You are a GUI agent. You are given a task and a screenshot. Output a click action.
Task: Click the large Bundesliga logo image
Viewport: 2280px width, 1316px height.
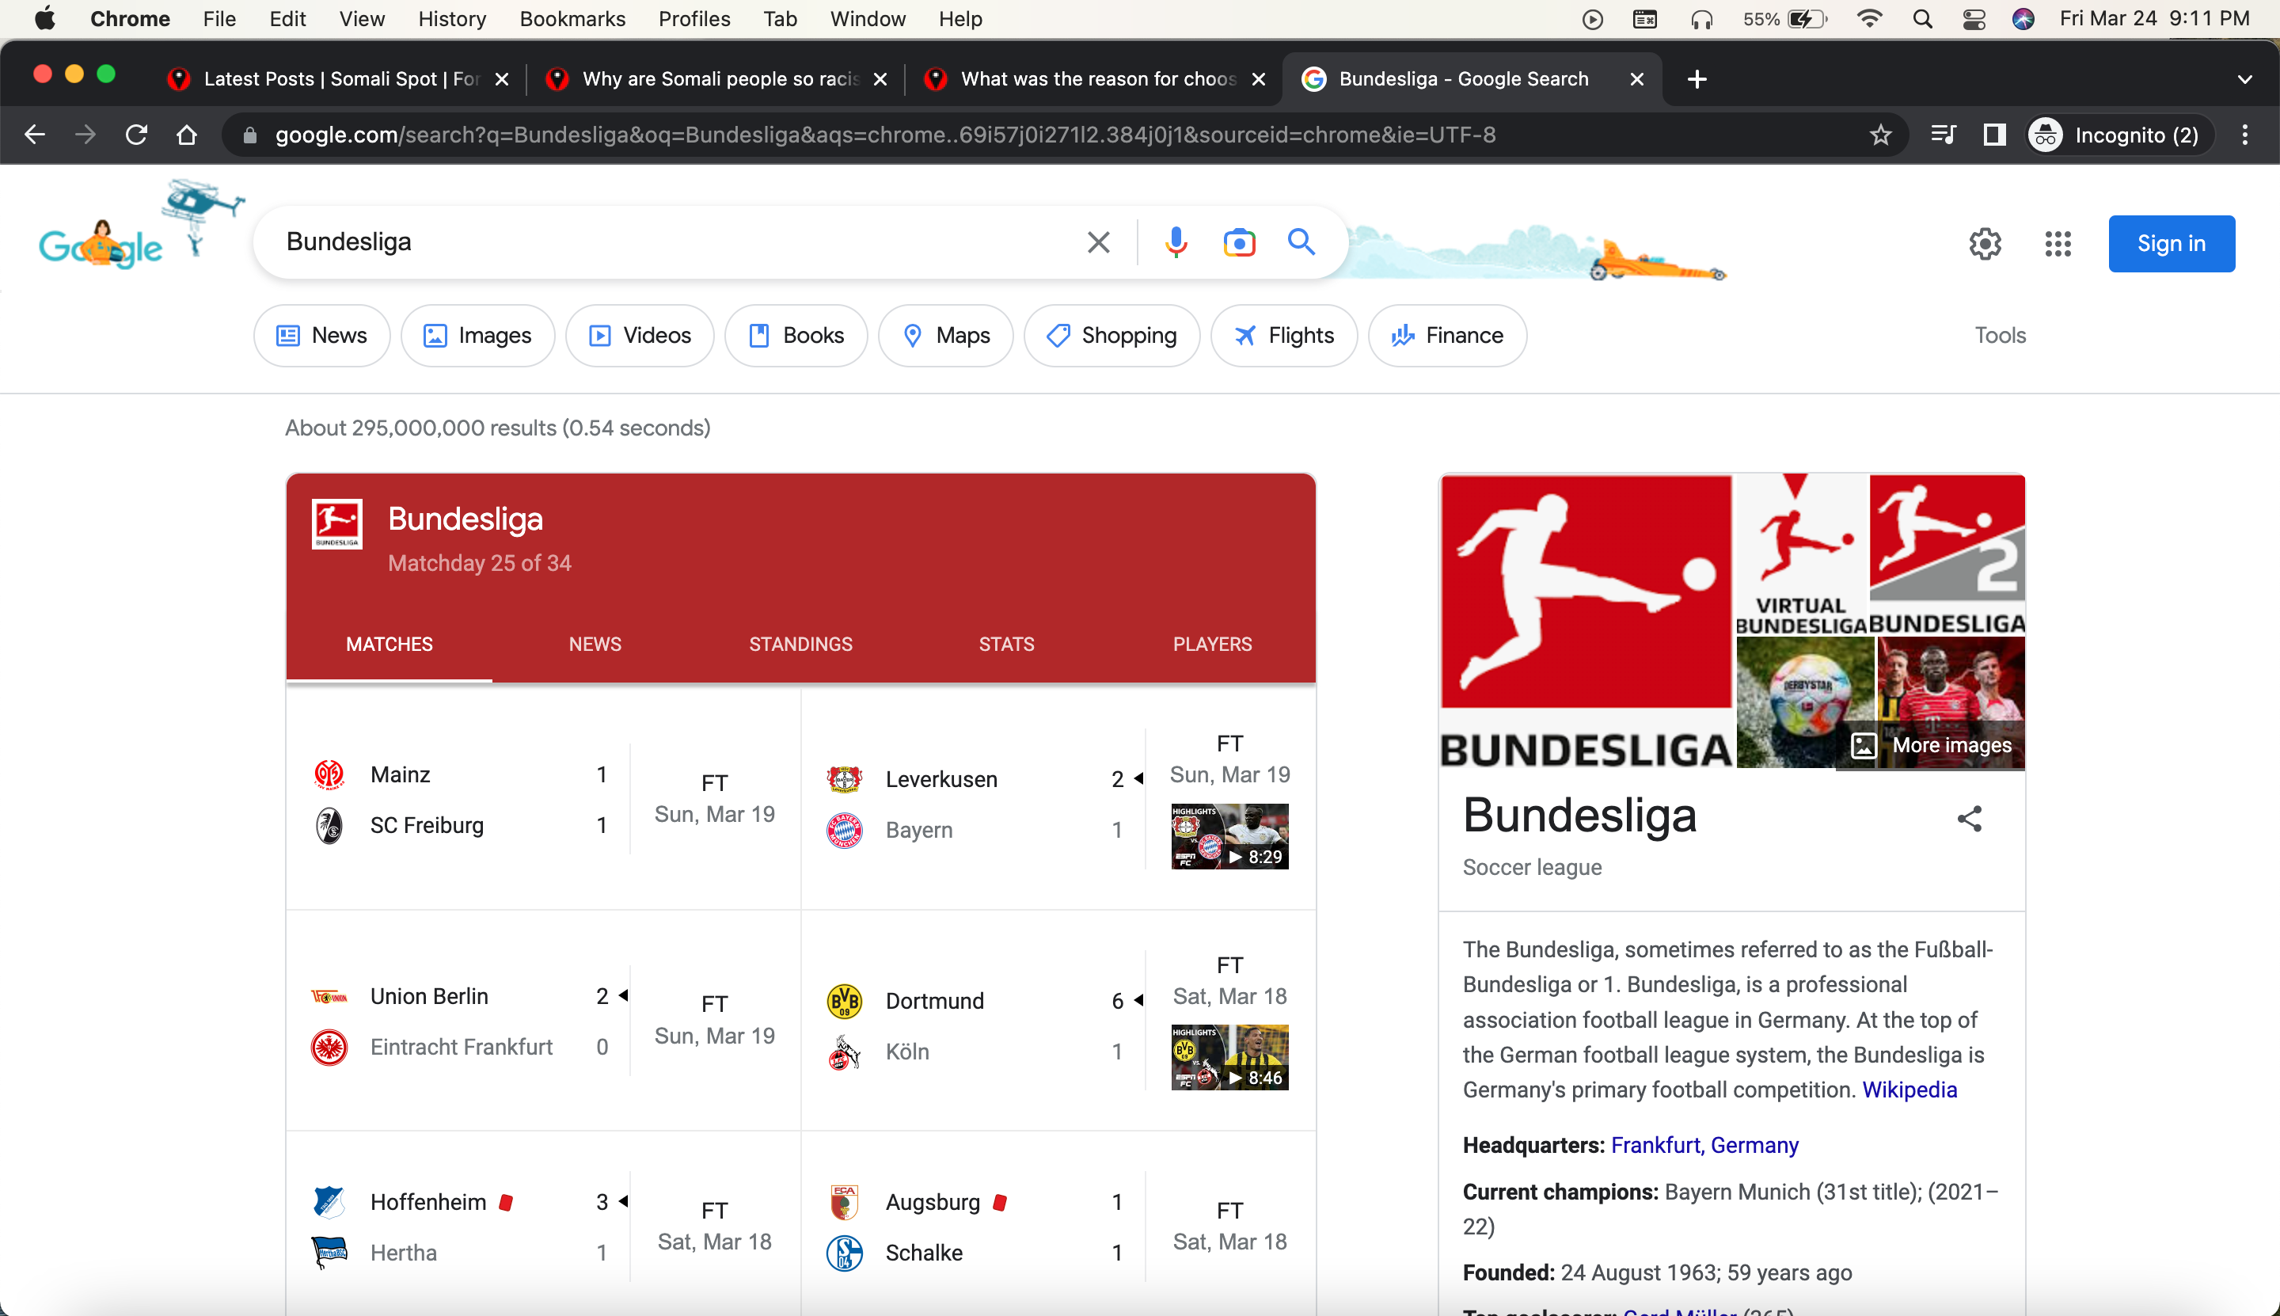click(1586, 622)
